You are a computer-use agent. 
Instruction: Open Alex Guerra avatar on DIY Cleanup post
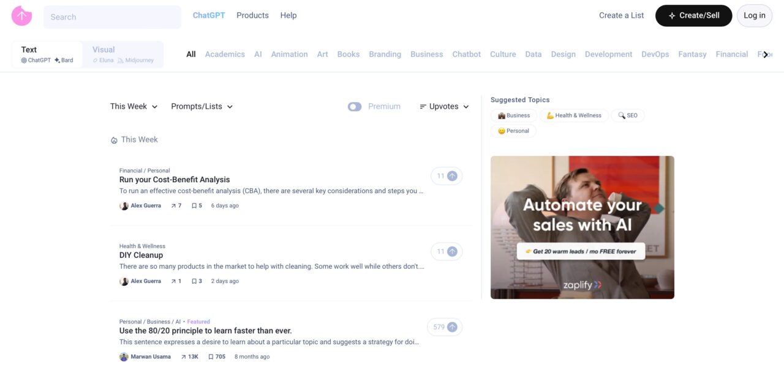(x=124, y=281)
